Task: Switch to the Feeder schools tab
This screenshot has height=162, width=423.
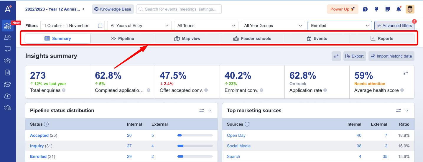Action: 252,38
